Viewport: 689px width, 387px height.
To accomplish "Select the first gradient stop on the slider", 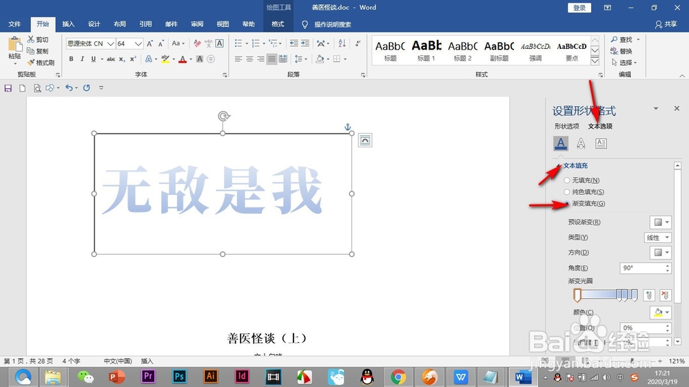I will point(577,295).
